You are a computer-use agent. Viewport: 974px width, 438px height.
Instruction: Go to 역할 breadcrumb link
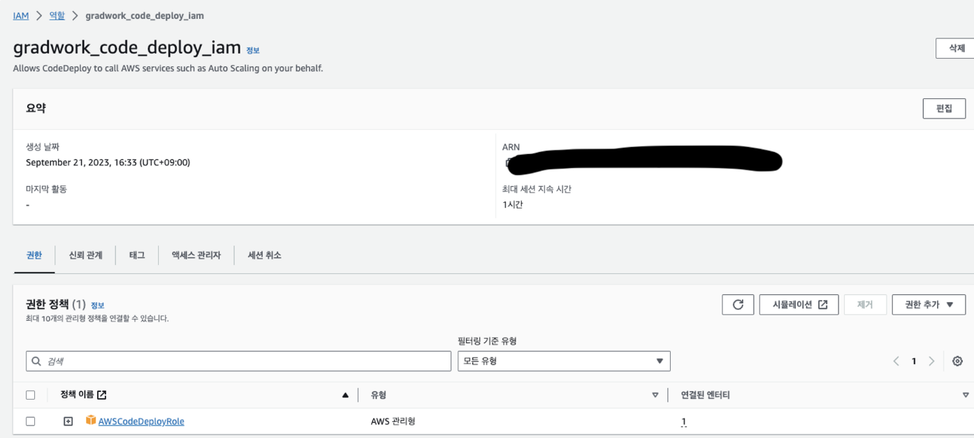(57, 15)
